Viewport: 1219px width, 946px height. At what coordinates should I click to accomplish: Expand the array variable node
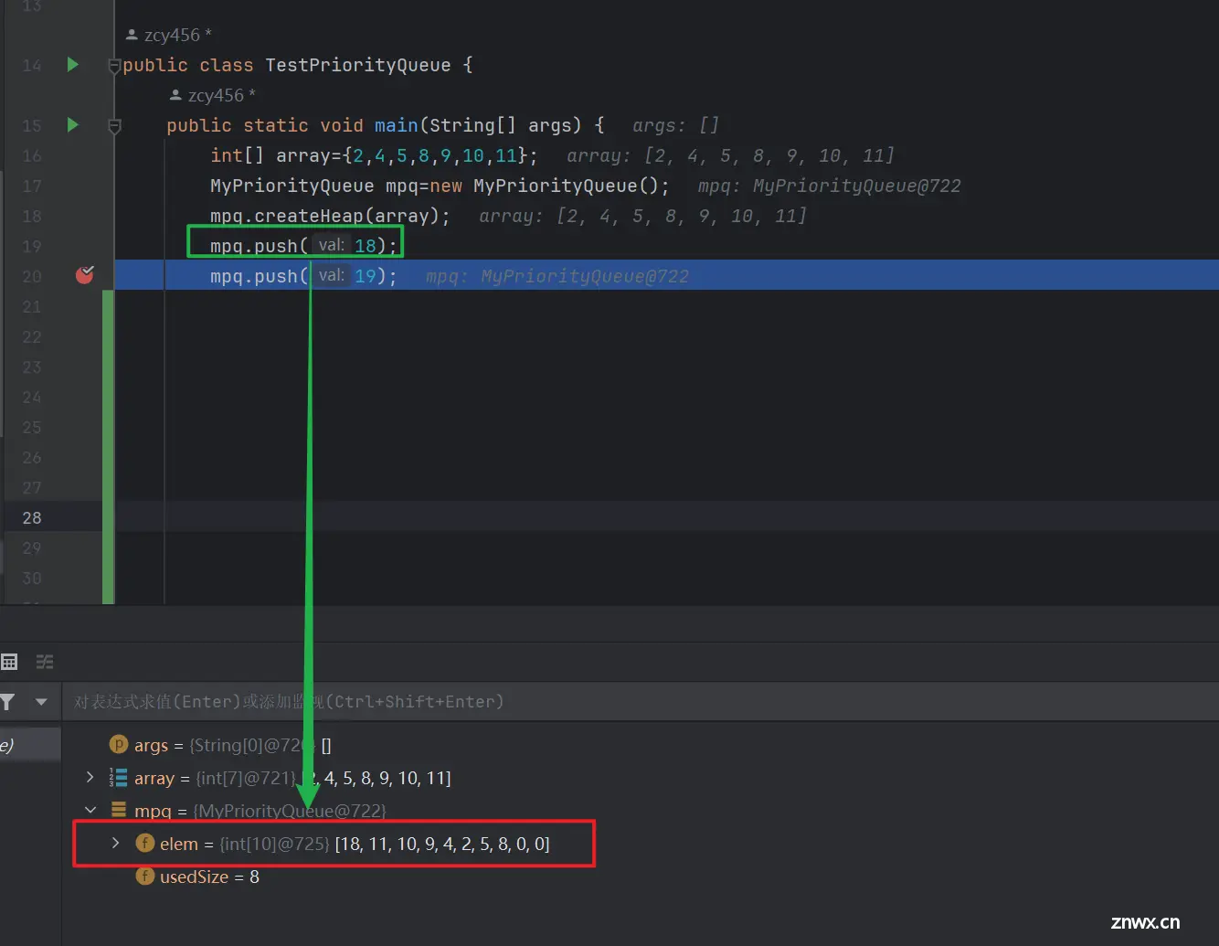click(90, 778)
